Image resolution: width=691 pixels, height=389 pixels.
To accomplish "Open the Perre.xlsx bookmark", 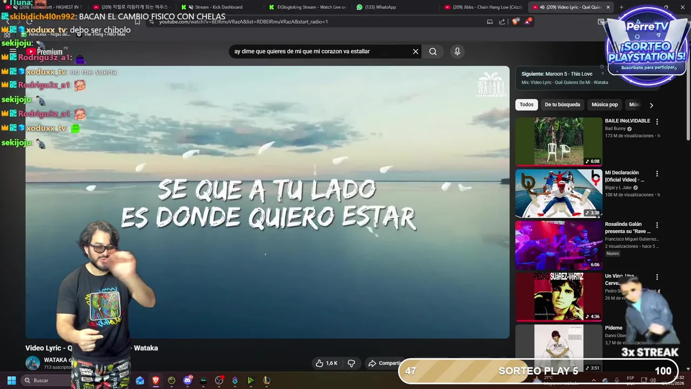I will point(46,34).
